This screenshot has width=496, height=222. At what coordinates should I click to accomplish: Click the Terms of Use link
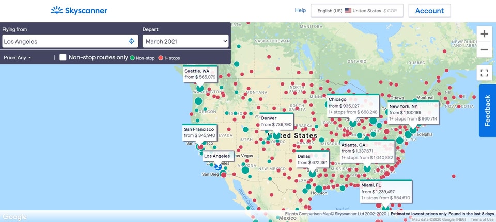coord(482,219)
